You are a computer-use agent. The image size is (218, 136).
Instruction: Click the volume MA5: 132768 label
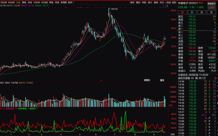click(x=12, y=83)
